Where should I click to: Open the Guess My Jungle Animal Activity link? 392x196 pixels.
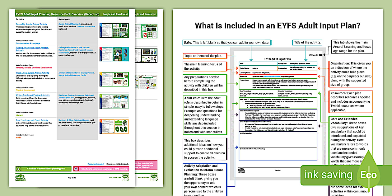pyautogui.click(x=31, y=24)
